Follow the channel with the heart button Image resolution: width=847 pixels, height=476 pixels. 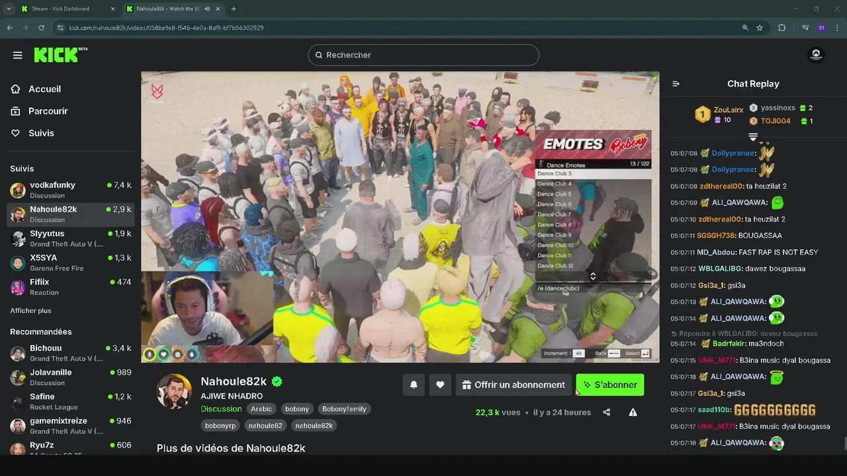[x=440, y=385]
